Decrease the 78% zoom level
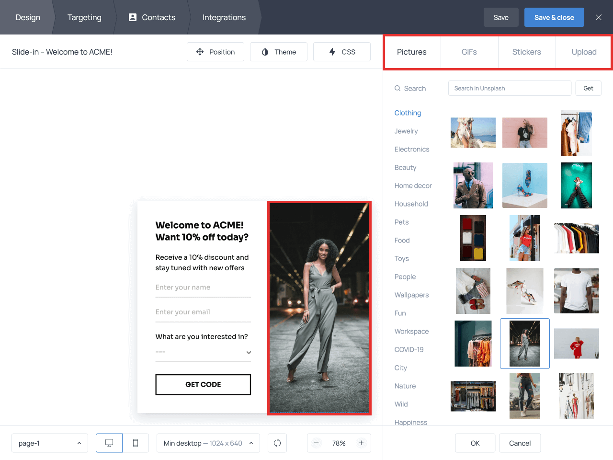Image resolution: width=613 pixels, height=460 pixels. click(x=317, y=443)
